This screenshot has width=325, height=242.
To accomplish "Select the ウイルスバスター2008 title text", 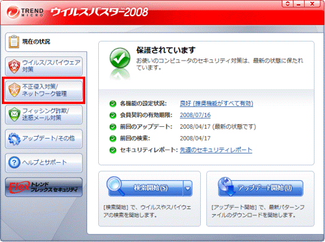I will point(99,12).
